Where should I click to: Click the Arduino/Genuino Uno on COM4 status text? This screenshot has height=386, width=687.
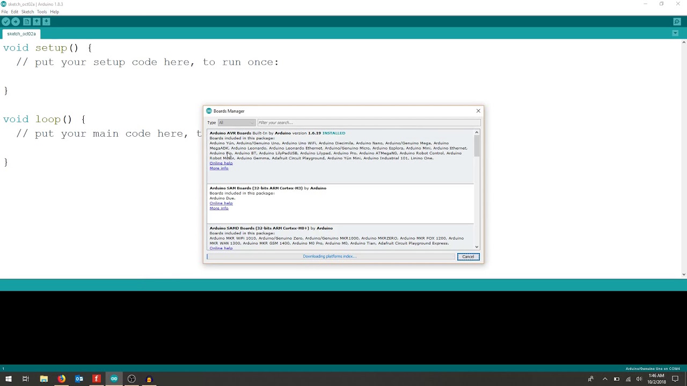[x=653, y=369]
